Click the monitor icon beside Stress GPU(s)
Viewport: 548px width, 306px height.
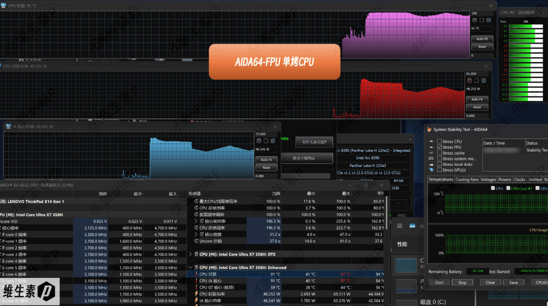[431, 170]
